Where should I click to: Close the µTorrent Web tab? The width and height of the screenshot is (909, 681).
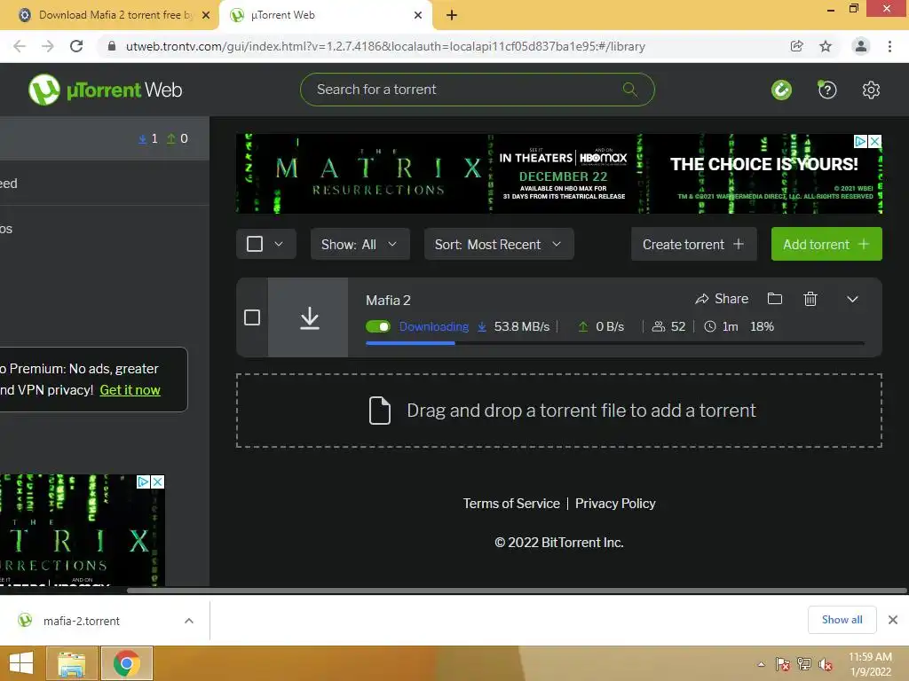418,16
